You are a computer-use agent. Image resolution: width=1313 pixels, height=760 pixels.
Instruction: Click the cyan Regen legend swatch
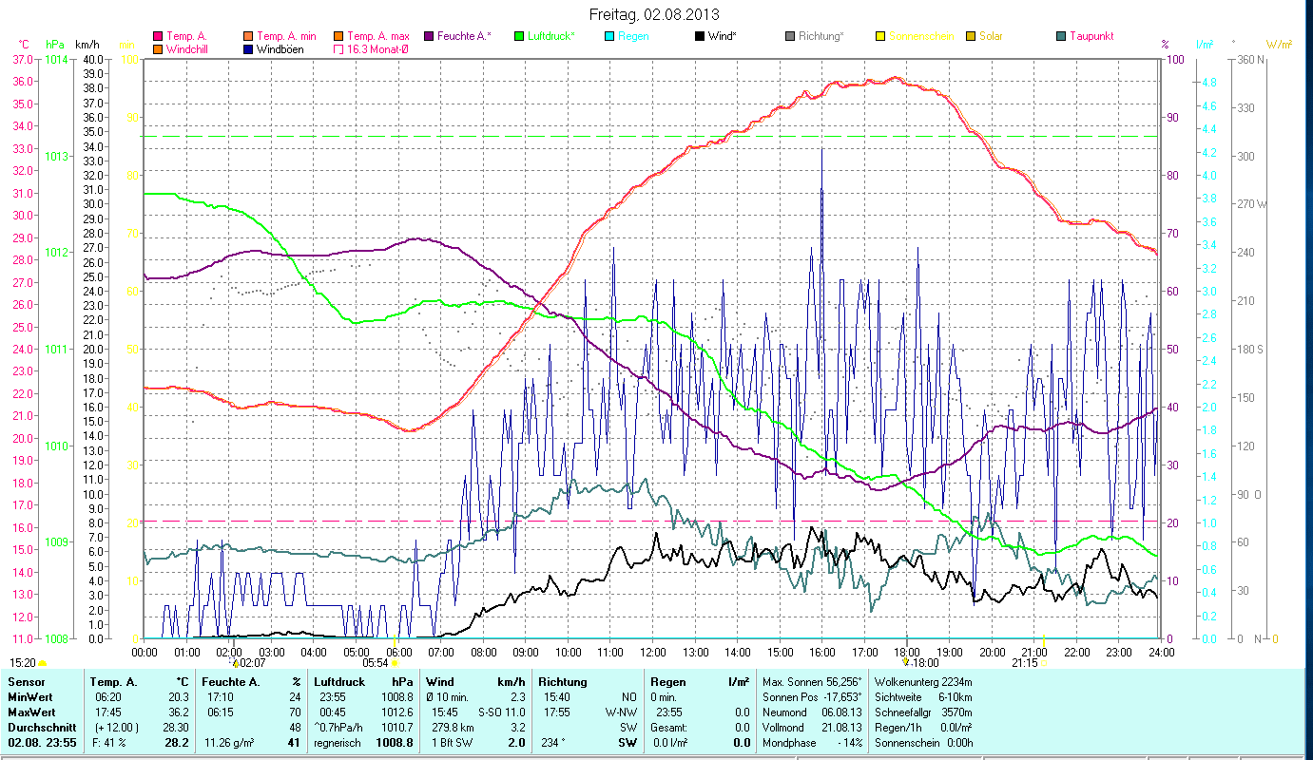pos(609,36)
